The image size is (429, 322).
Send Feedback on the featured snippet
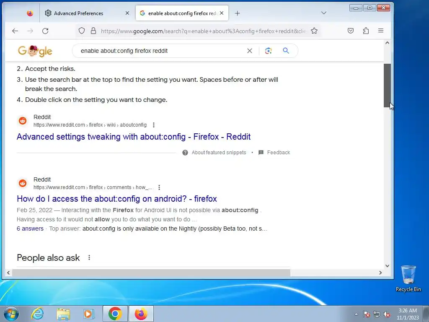[274, 153]
